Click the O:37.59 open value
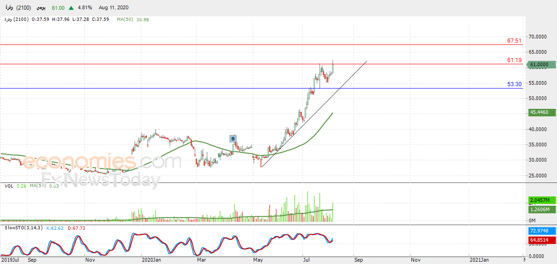557x264 pixels. [40, 19]
